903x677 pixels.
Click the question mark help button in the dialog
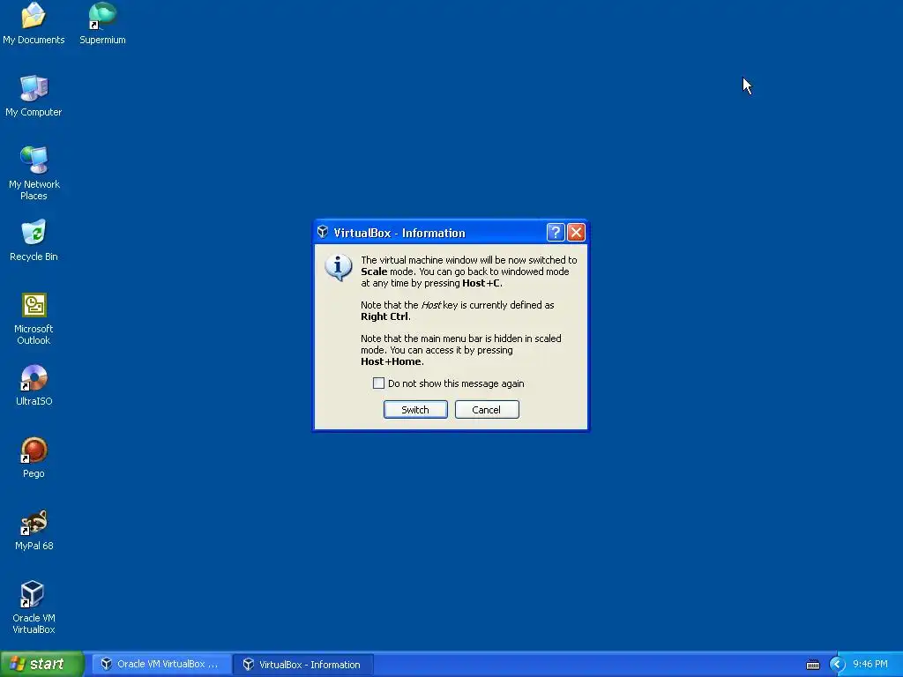(556, 232)
